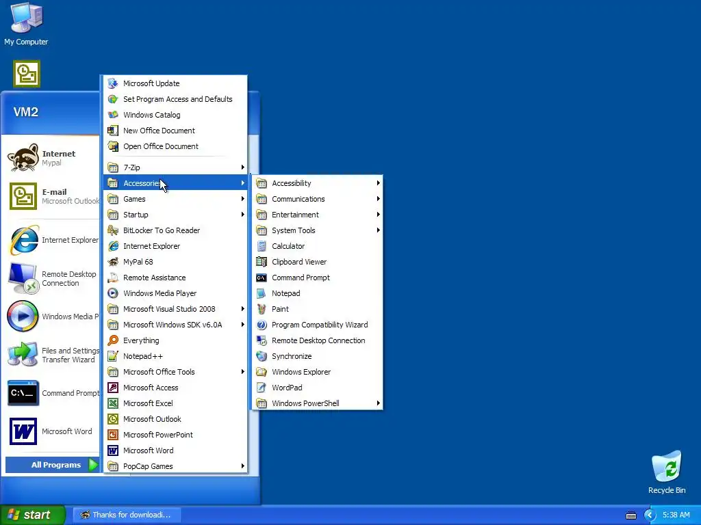Select Windows Media Player in programs list

[175, 293]
